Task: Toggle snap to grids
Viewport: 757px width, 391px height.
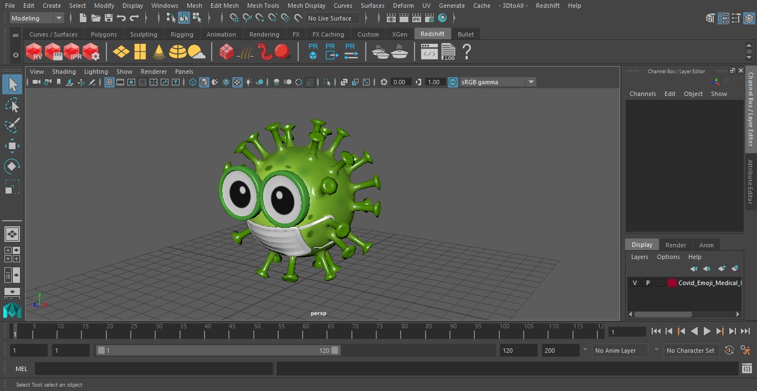Action: point(234,18)
